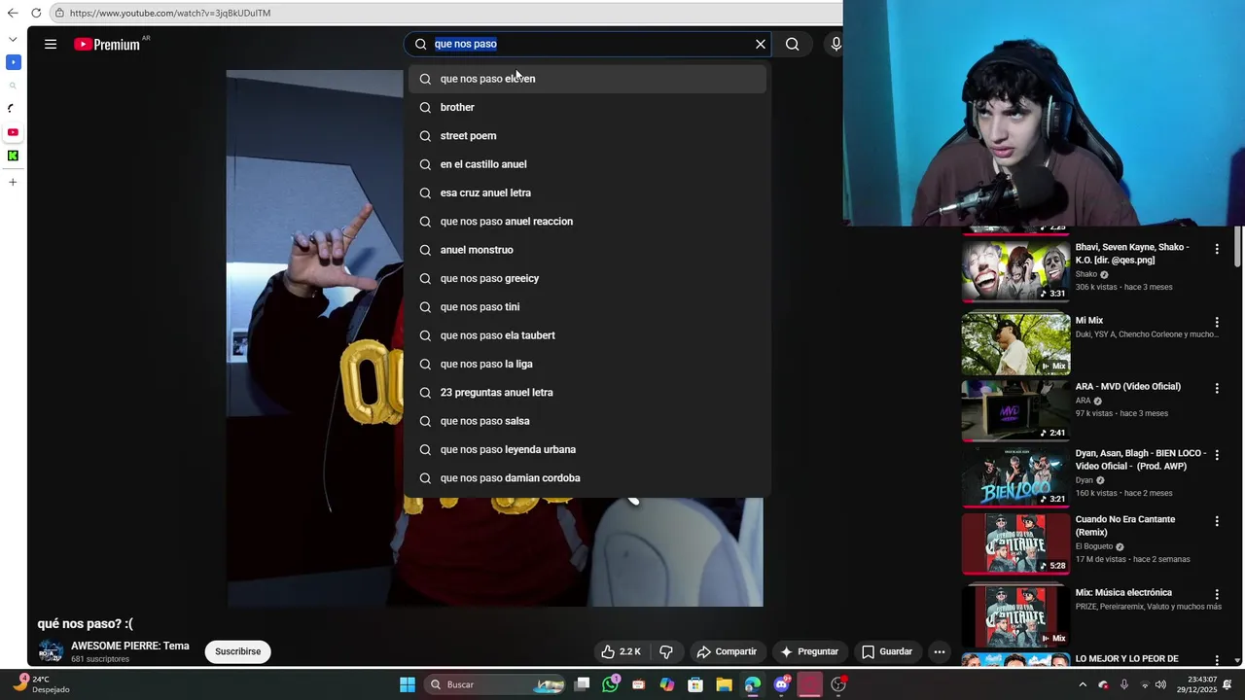The height and width of the screenshot is (700, 1245).
Task: Select the search text 'que nos paso'
Action: 466,44
